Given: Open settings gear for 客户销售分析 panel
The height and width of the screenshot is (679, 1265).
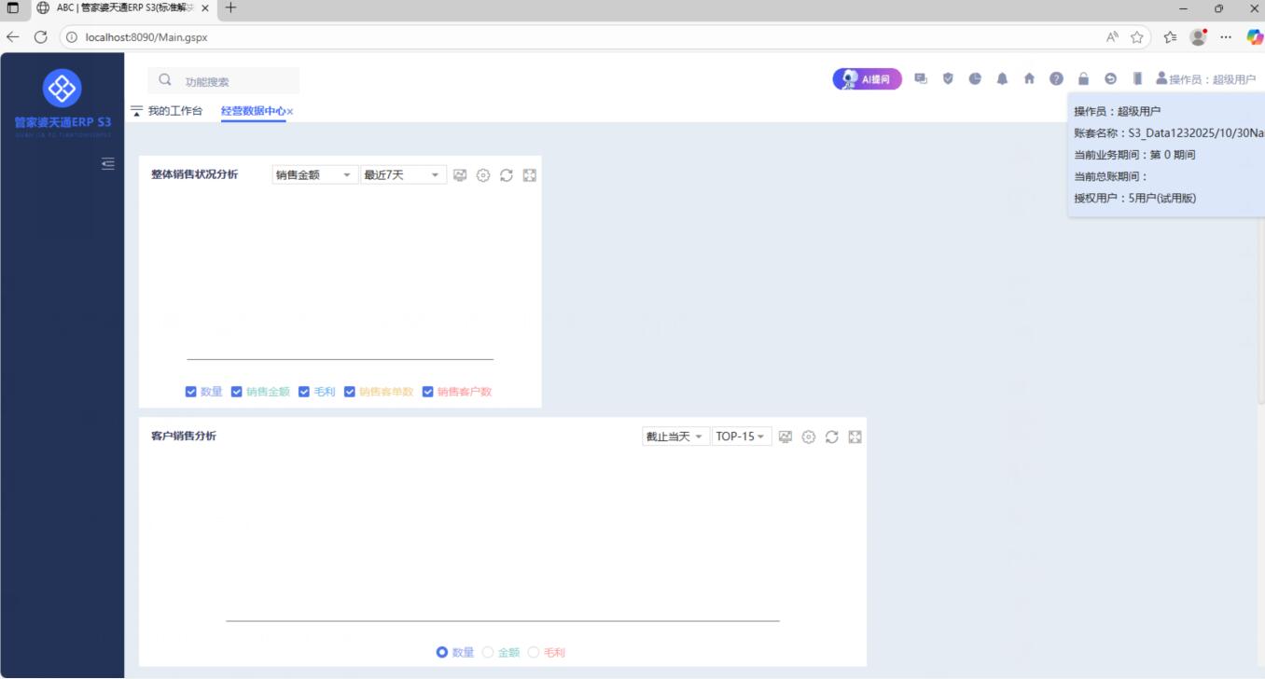Looking at the screenshot, I should [x=809, y=436].
